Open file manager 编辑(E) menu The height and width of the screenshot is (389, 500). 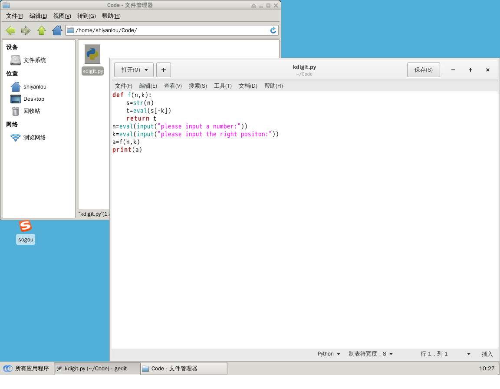tap(38, 16)
